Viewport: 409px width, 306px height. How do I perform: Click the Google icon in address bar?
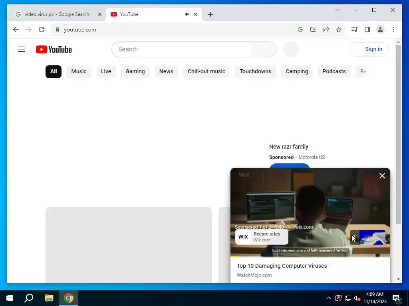pyautogui.click(x=300, y=29)
